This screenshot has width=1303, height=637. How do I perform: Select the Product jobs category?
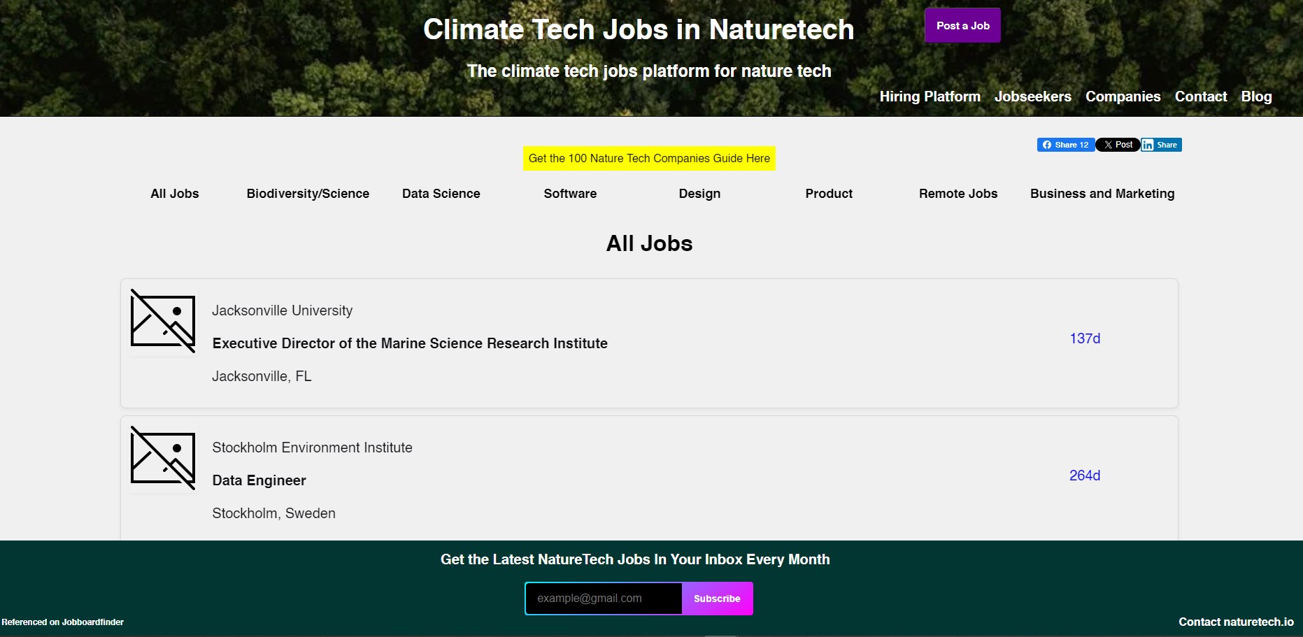click(829, 194)
